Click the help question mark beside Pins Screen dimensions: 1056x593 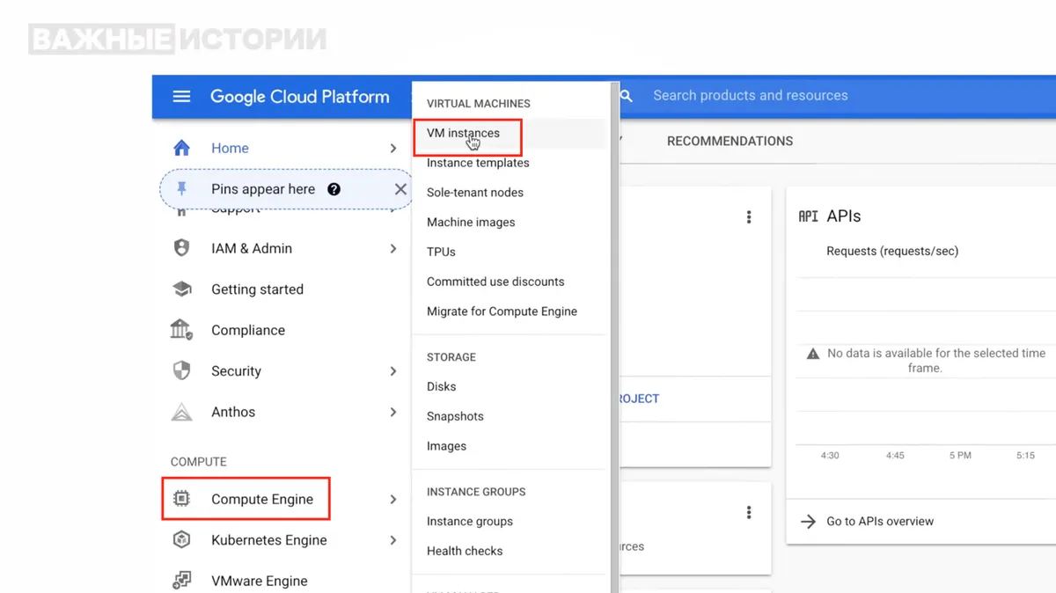click(x=334, y=189)
